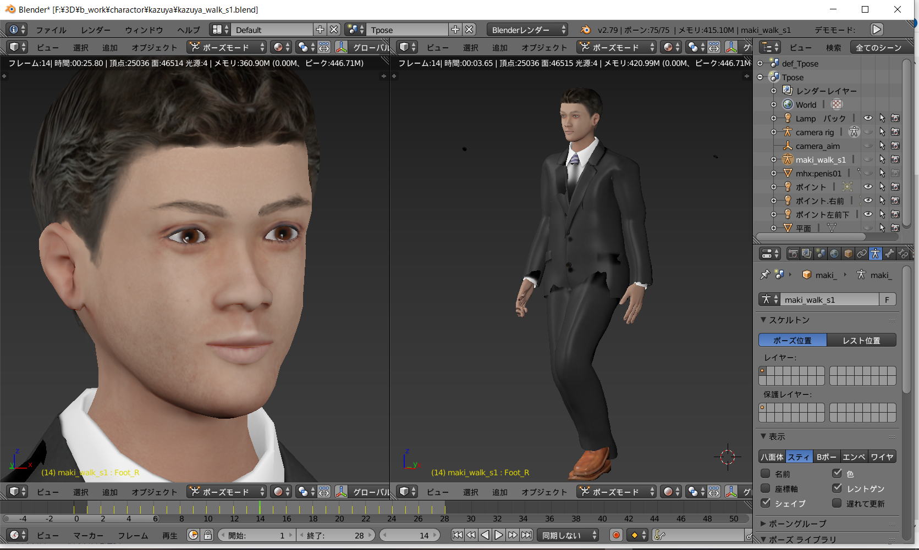Hide the Lamp バック object via eye icon
919x550 pixels.
(868, 119)
